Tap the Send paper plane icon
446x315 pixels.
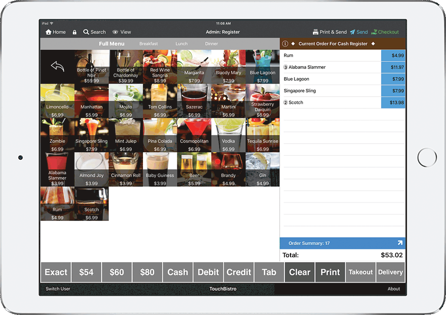(352, 31)
